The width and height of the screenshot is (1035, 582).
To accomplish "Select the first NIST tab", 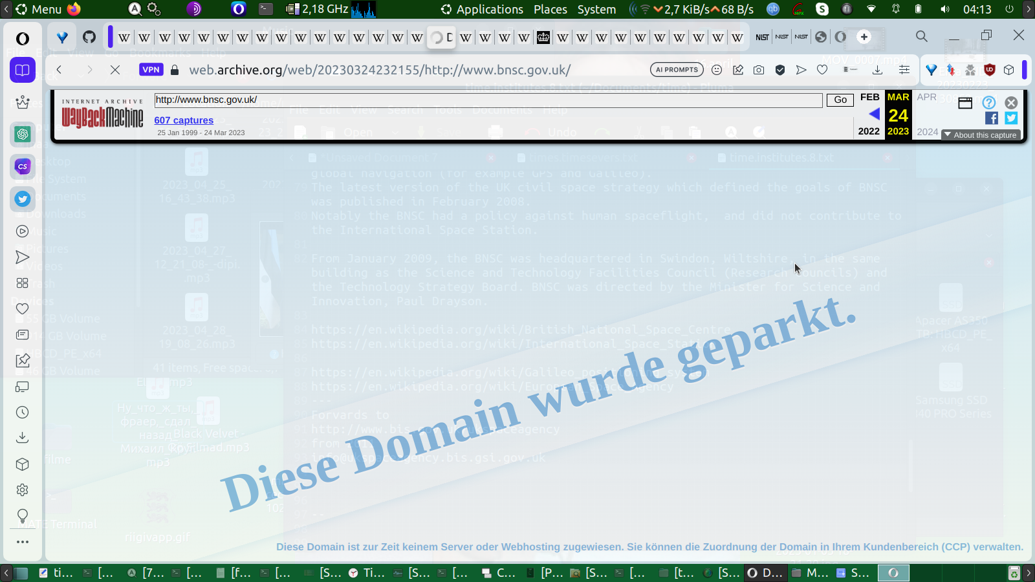I will [x=763, y=37].
